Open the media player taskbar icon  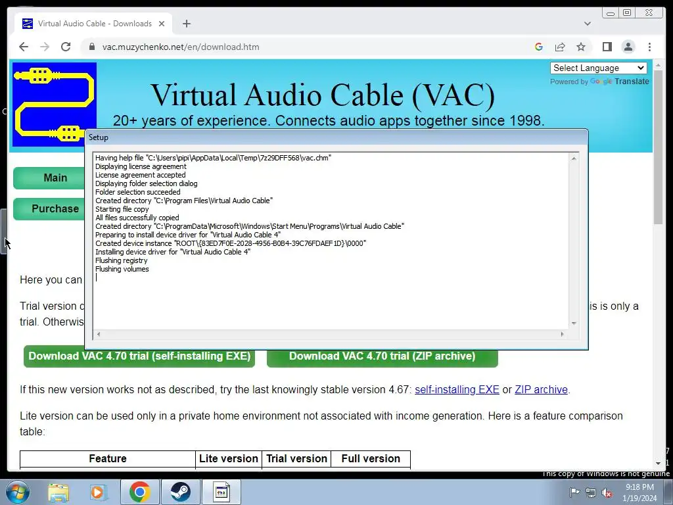coord(98,492)
